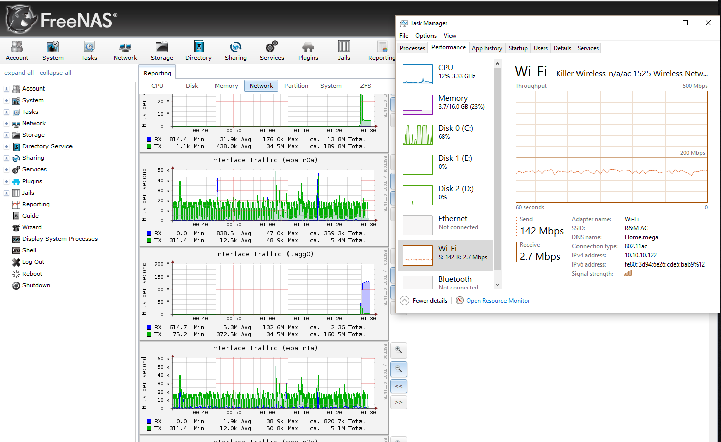Open Account in FreeNAS top toolbar
Screen dimensions: 721x442
click(17, 51)
